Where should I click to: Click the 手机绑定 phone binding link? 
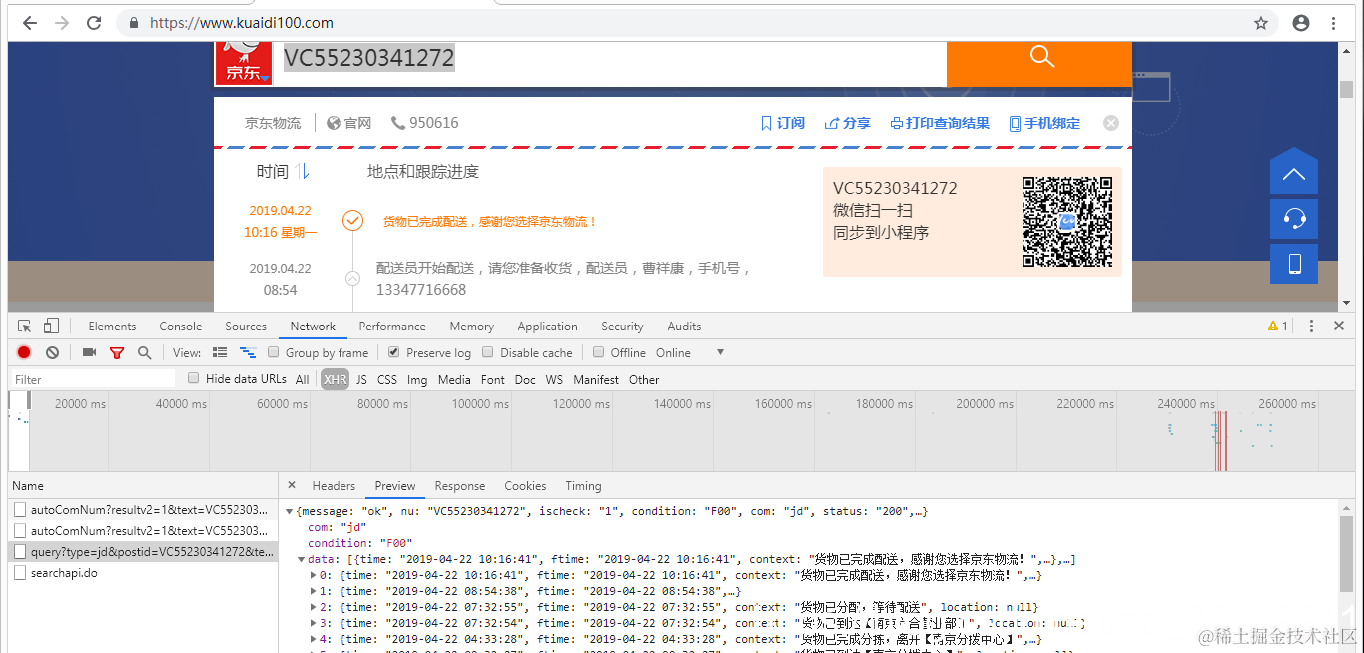point(1044,123)
